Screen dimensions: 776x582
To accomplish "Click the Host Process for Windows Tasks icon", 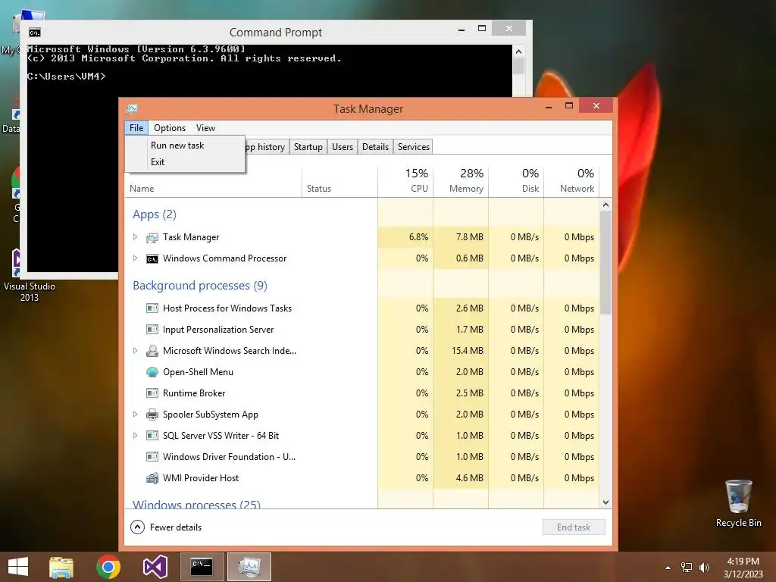I will [x=152, y=308].
